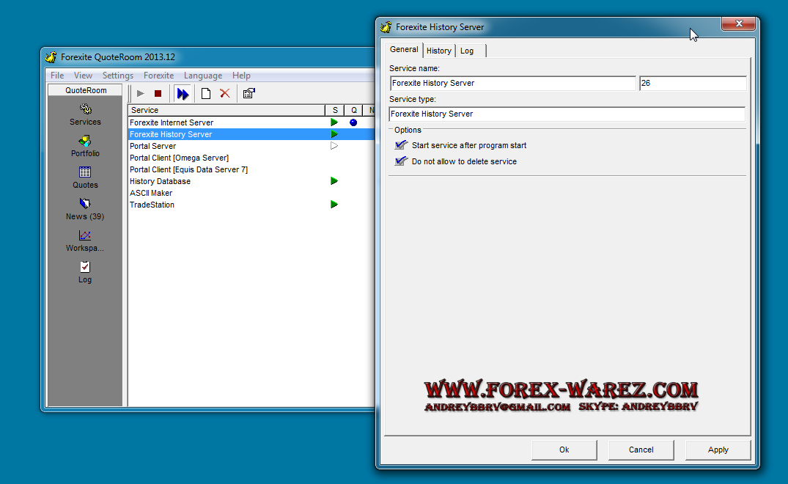Switch to the Log tab in the dialog
This screenshot has width=788, height=484.
(x=467, y=51)
